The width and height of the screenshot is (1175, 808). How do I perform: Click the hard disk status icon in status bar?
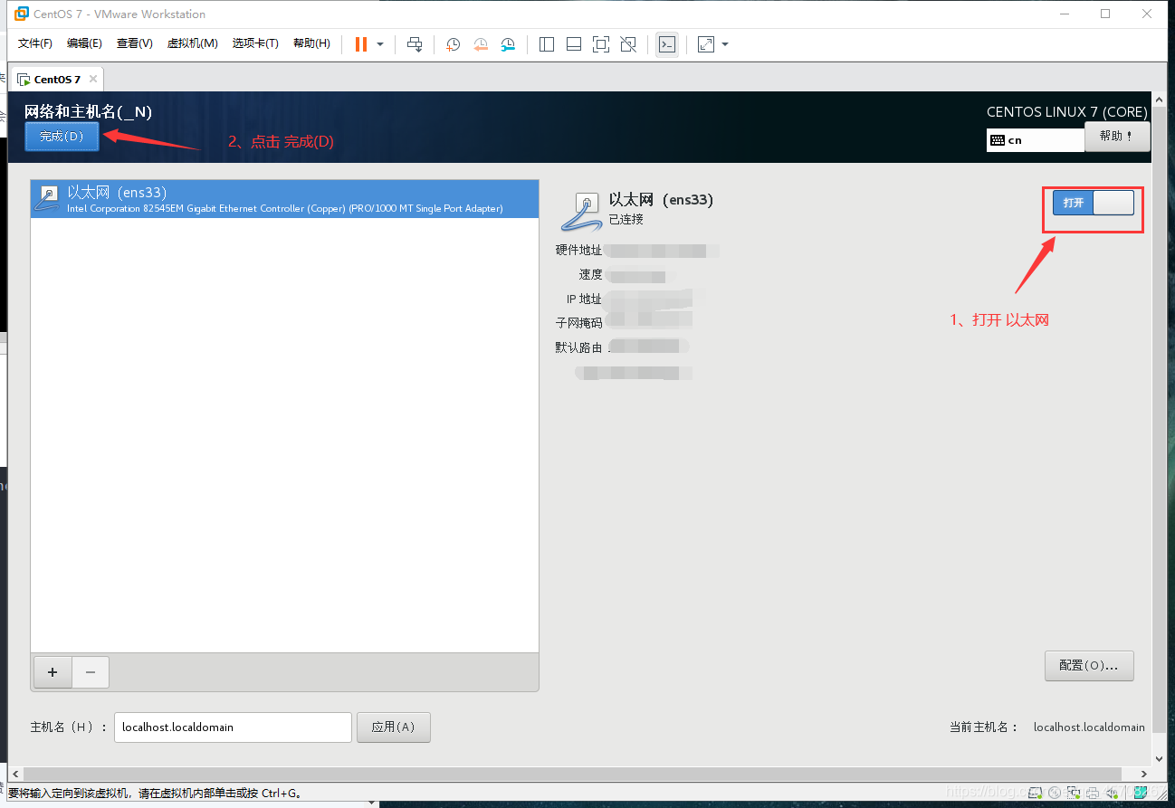point(1035,793)
